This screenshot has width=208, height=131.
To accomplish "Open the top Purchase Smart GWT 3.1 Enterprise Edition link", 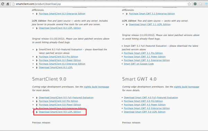I will coord(152,13).
